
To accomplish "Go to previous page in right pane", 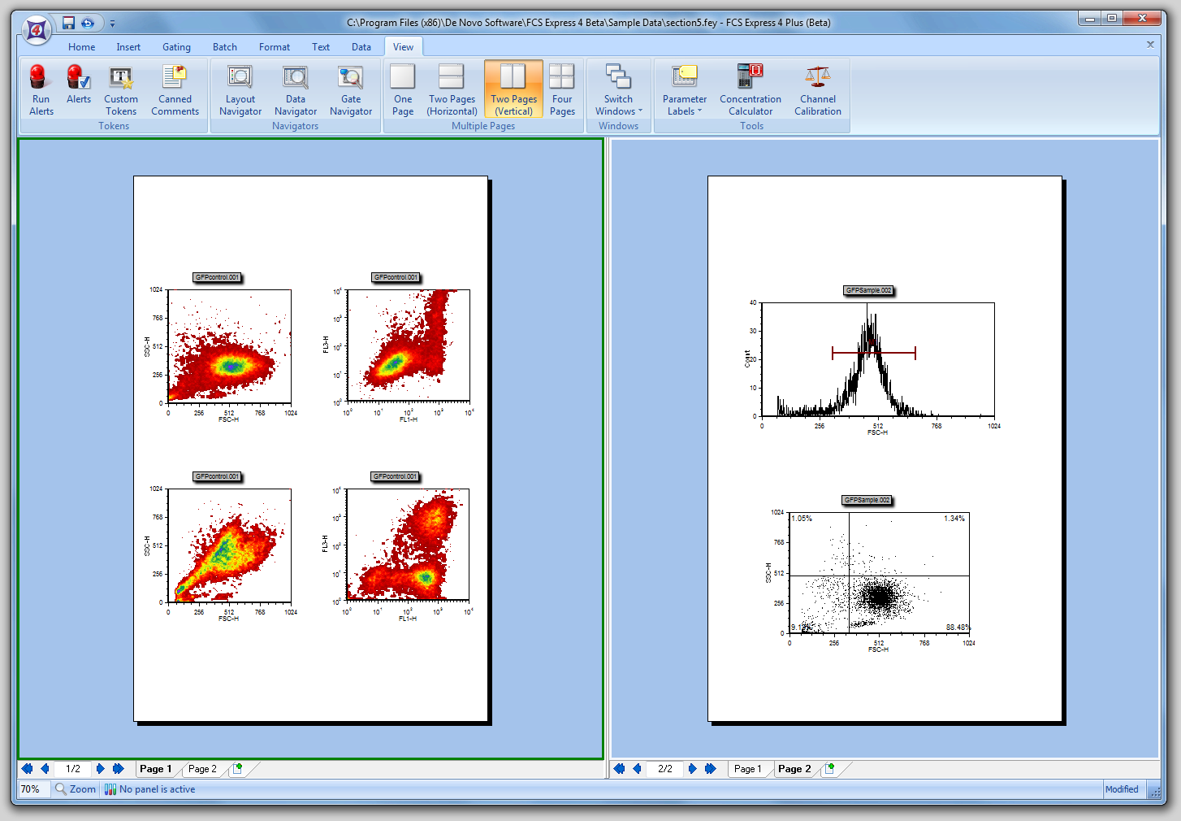I will coord(637,768).
